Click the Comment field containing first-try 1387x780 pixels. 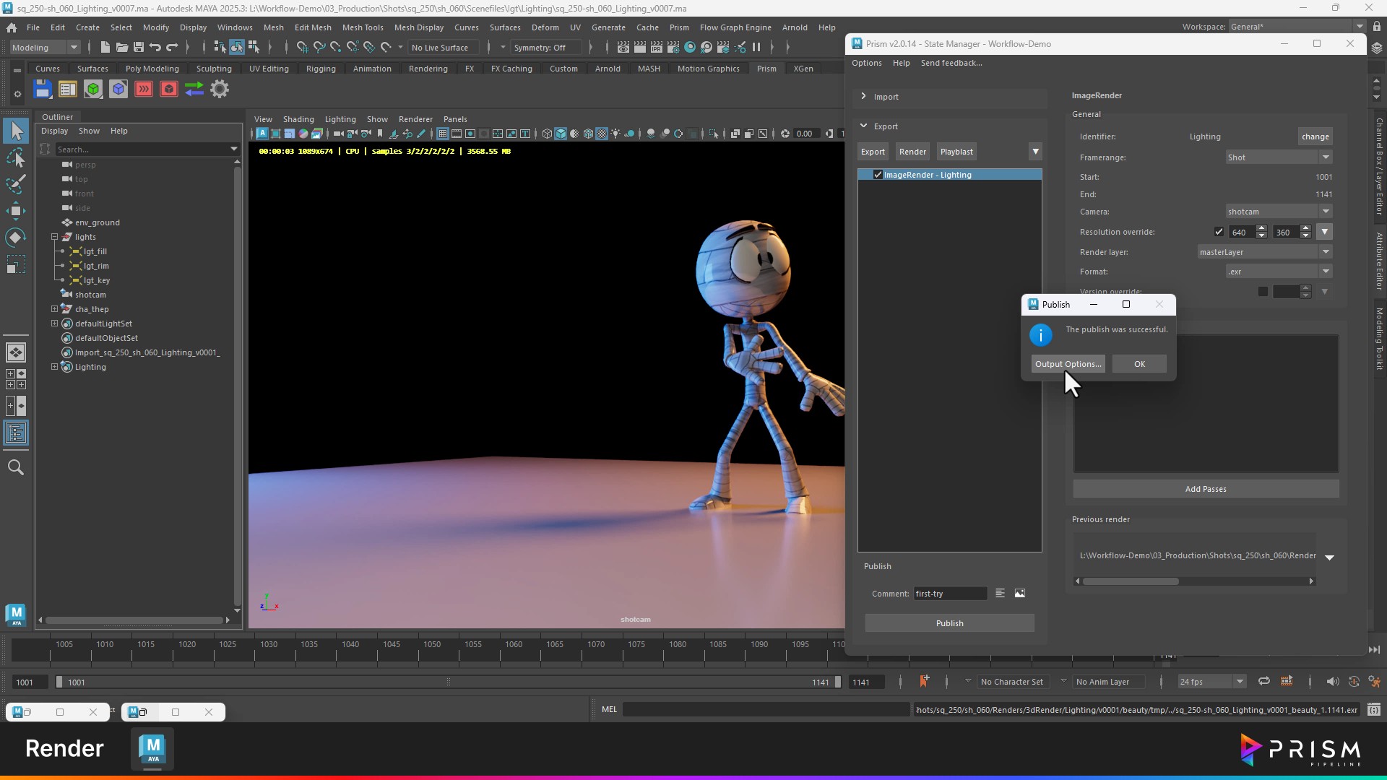click(950, 594)
